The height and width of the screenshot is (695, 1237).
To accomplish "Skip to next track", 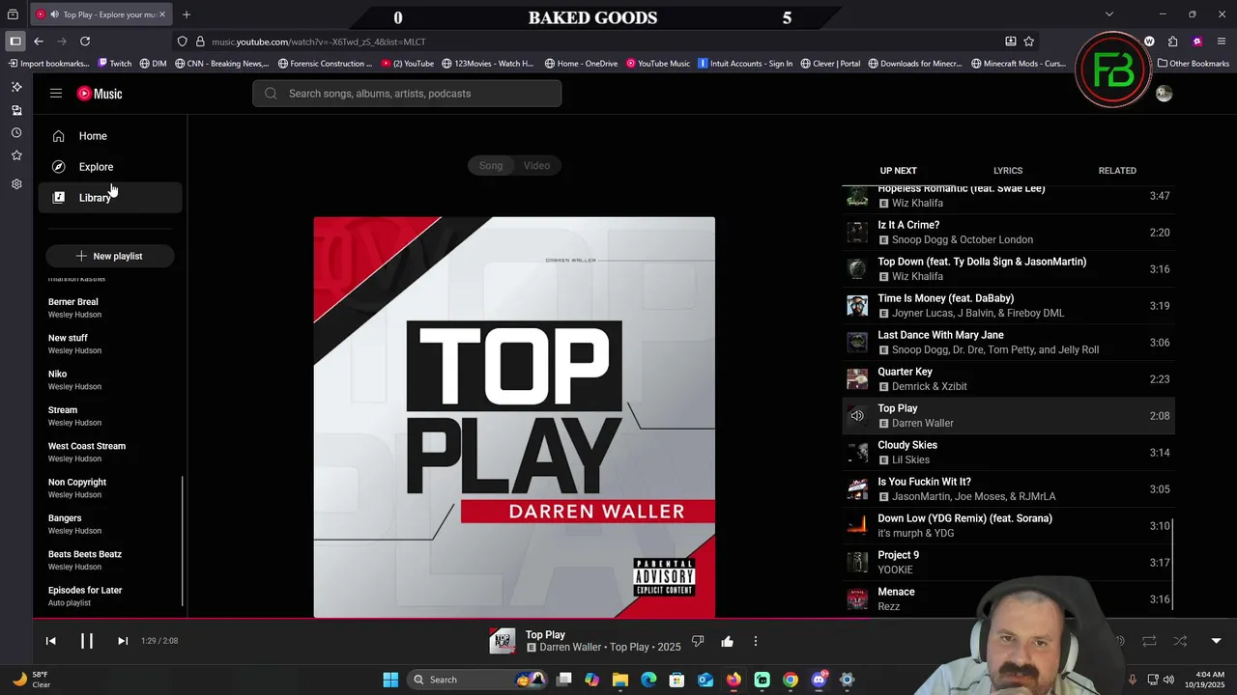I will coord(123,641).
